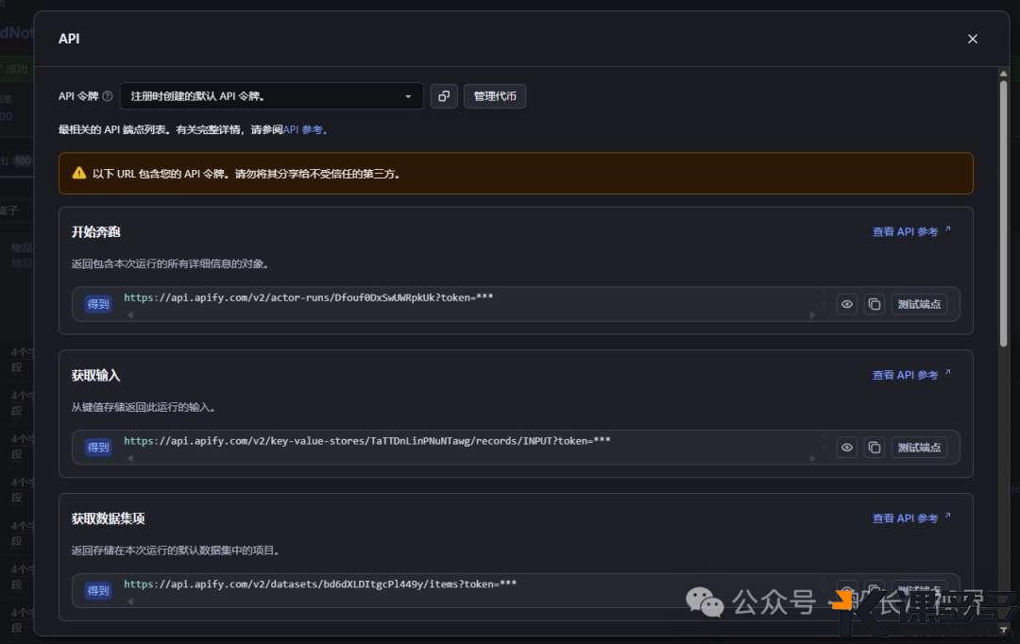This screenshot has height=644, width=1020.
Task: Click the 得到 badge on datasets row
Action: [x=98, y=590]
